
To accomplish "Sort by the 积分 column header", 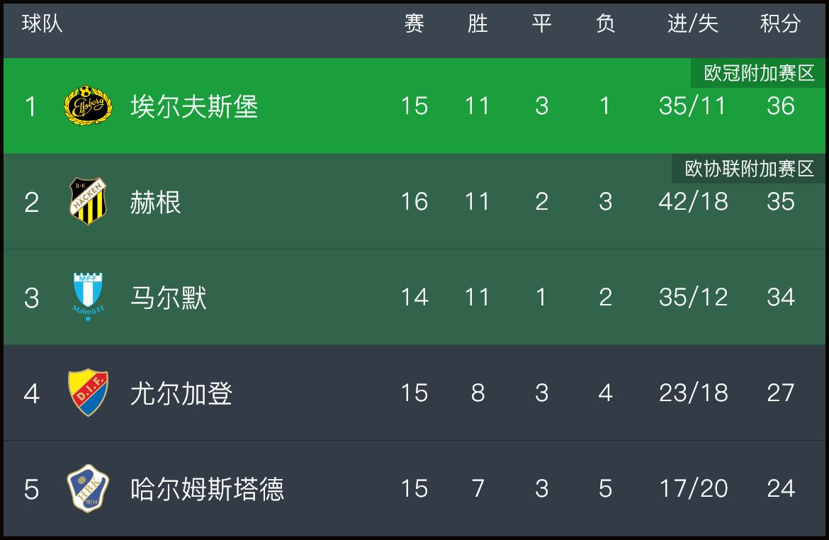I will point(780,23).
